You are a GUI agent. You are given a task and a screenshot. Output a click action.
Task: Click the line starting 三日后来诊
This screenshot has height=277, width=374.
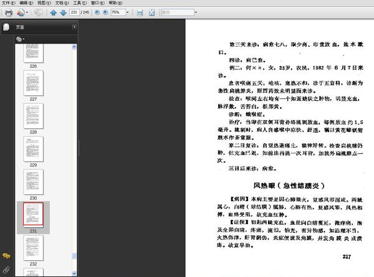coord(252,169)
